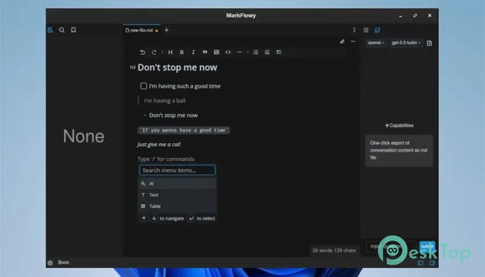Switch to the new-file.md tab
This screenshot has width=485, height=277.
(x=141, y=30)
